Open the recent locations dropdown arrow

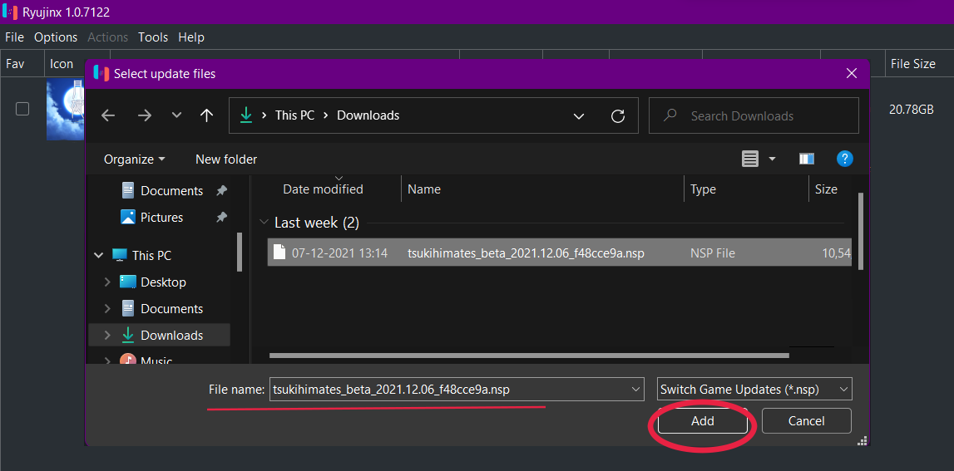tap(176, 115)
